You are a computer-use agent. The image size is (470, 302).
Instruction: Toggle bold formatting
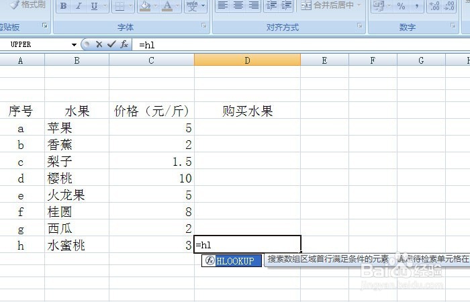click(x=64, y=5)
